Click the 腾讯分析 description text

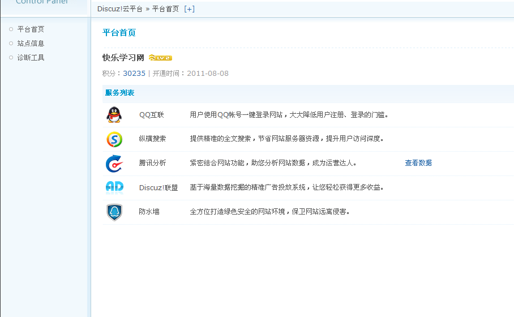tap(273, 163)
